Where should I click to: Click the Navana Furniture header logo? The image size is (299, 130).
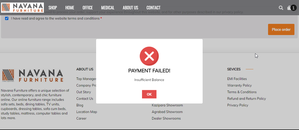(x=23, y=8)
